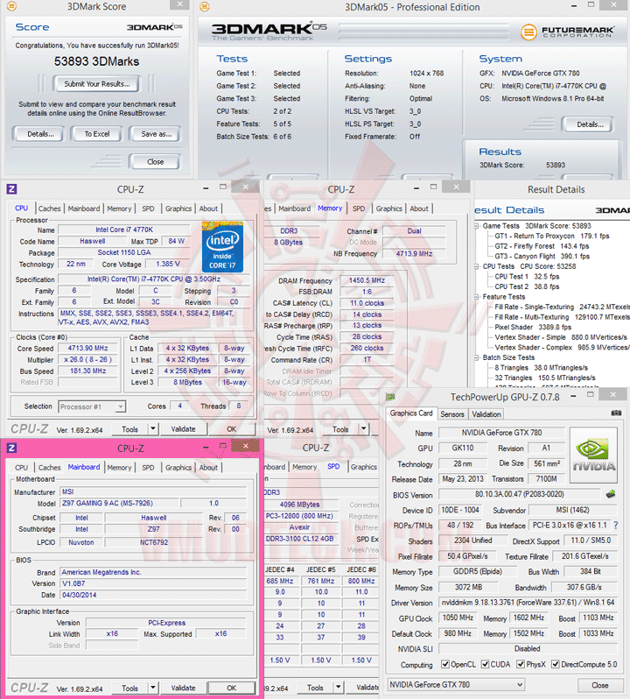Take a GPU-Z screenshot with the camera icon
The width and height of the screenshot is (630, 699).
tap(616, 413)
